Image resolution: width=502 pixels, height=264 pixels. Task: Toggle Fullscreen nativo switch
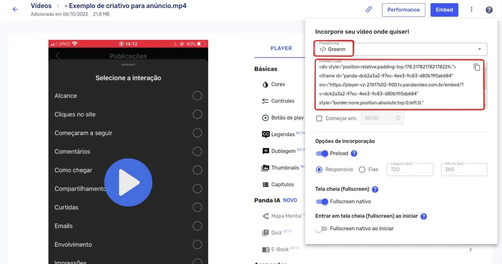coord(322,202)
